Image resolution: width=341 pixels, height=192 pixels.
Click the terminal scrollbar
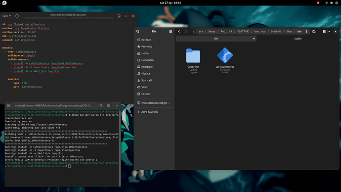tap(120, 148)
